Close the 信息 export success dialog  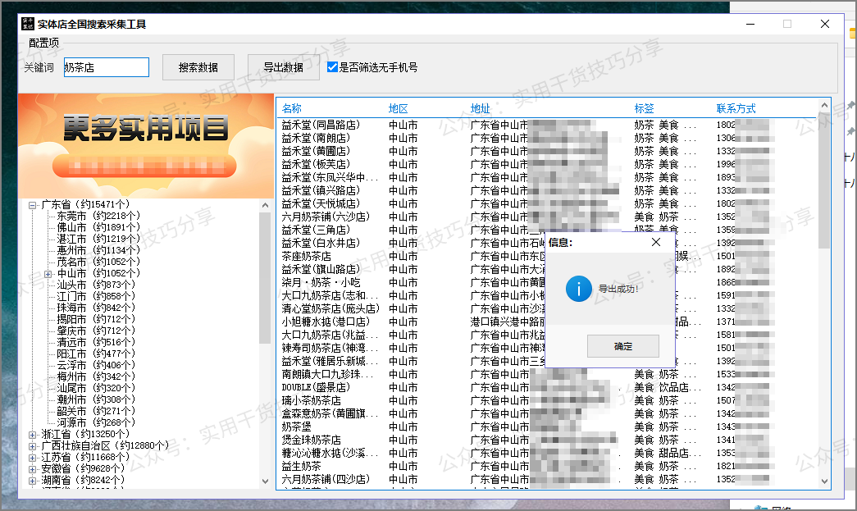tap(655, 243)
